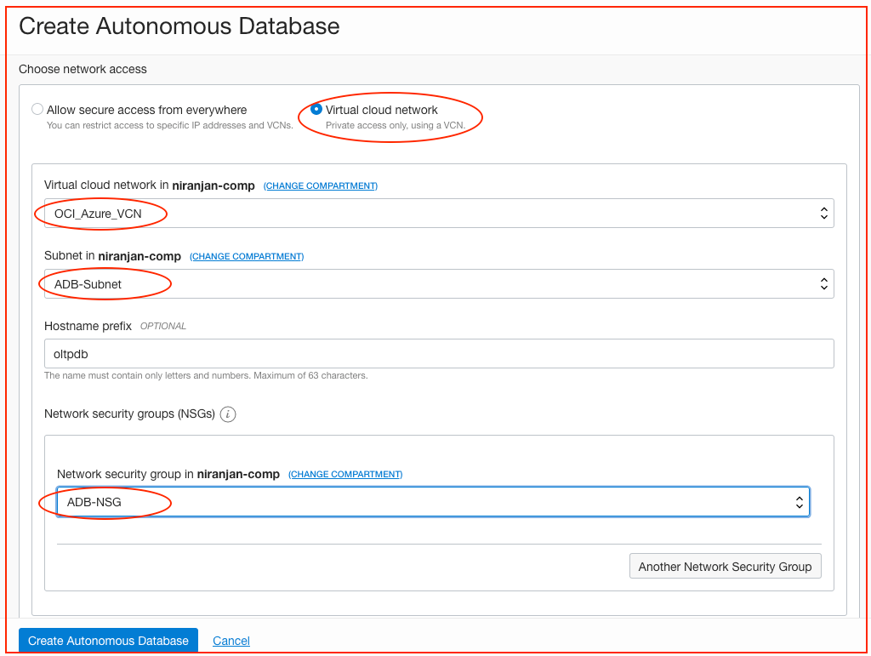
Task: Click CHANGE COMPARTMENT for the network security group
Action: [x=345, y=474]
